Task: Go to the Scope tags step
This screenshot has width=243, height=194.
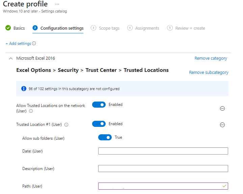Action: click(105, 28)
